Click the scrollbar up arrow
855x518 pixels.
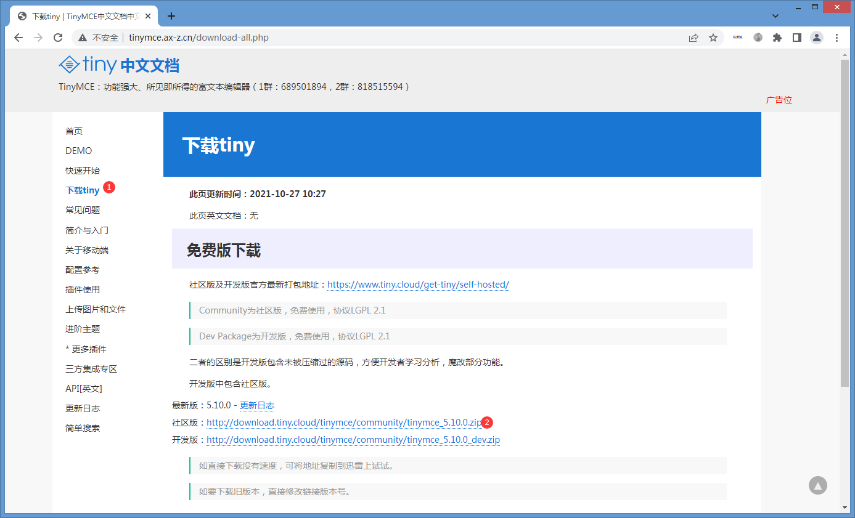tap(845, 55)
